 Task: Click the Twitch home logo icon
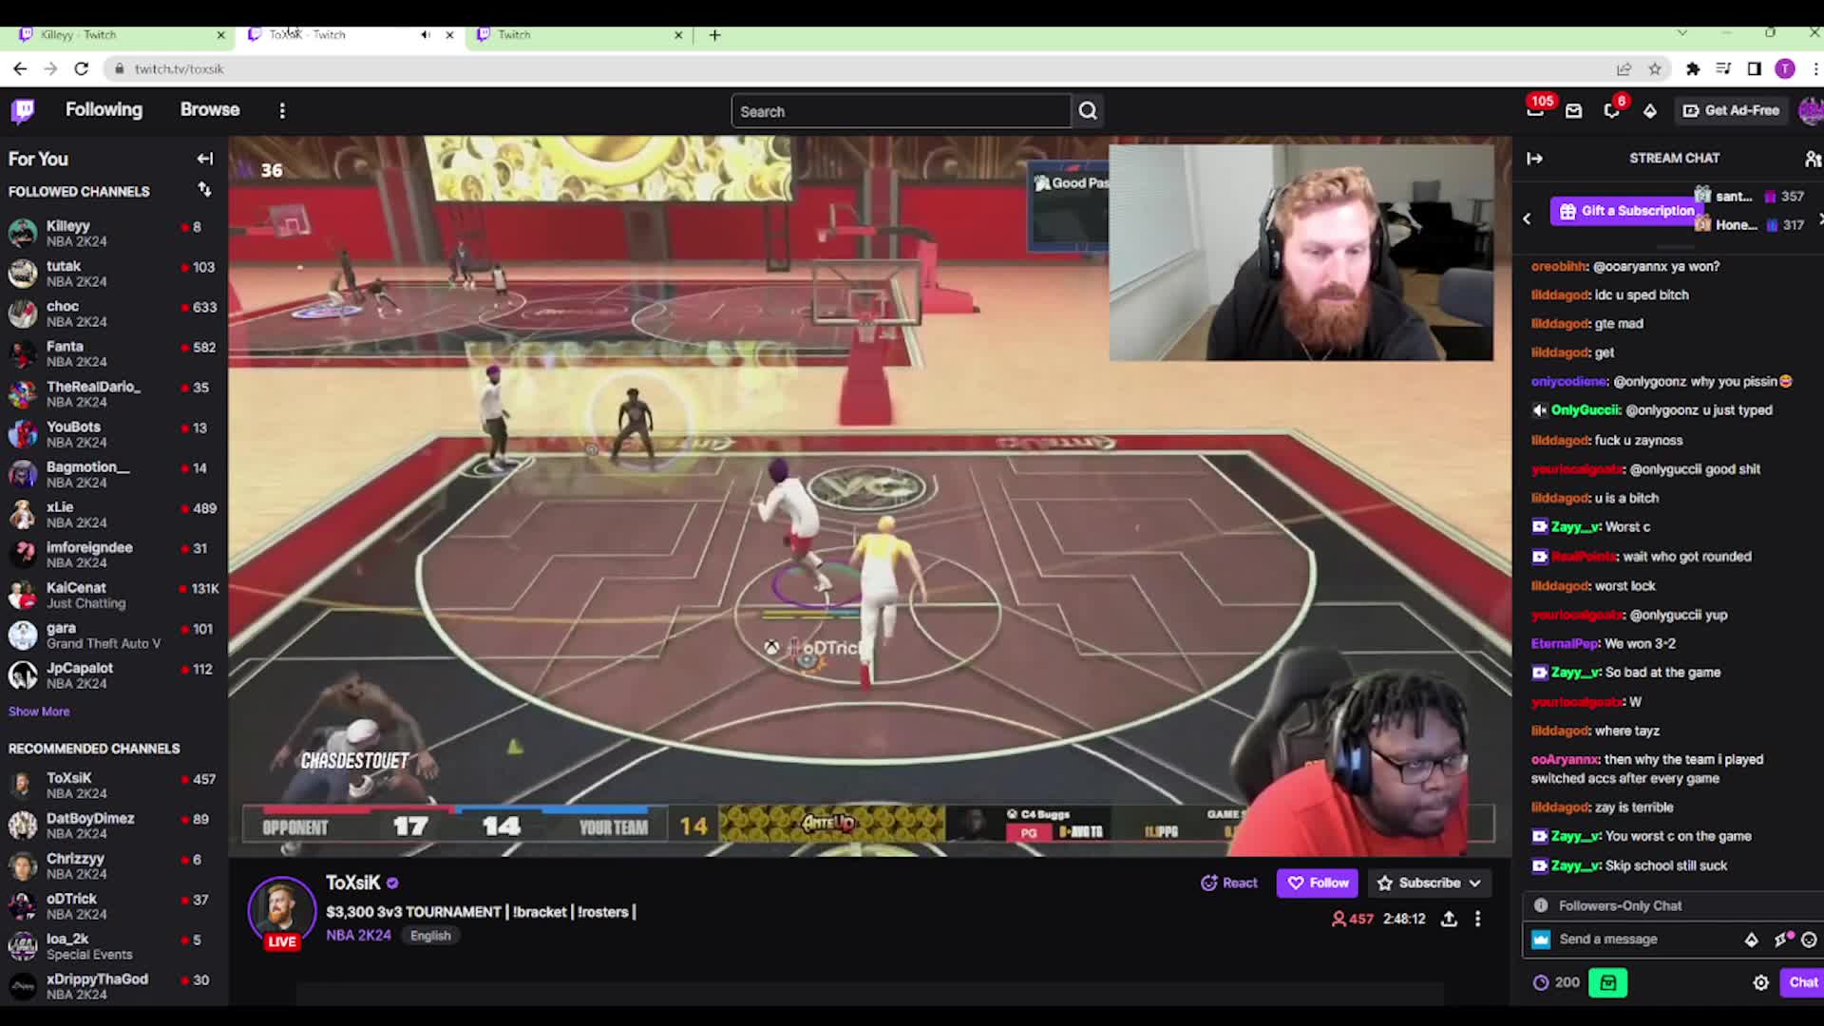(24, 110)
